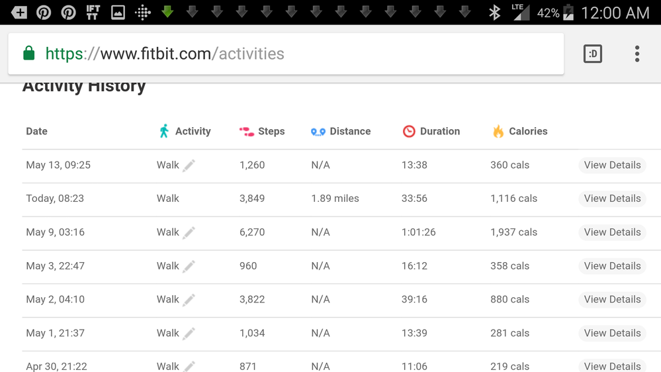661x372 pixels.
Task: Edit the May 9, 03:16 walk pencil icon
Action: [x=189, y=232]
